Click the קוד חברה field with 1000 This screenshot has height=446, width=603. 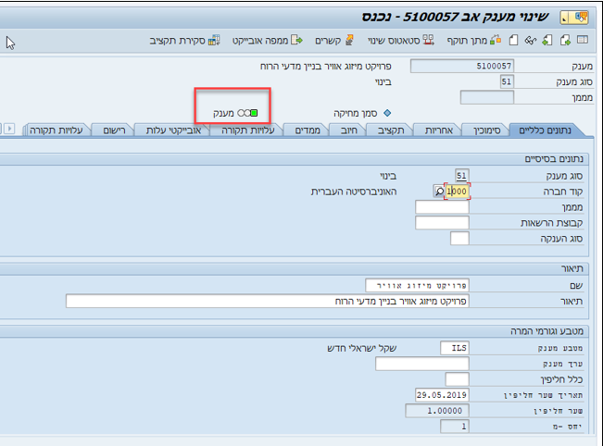tap(457, 191)
